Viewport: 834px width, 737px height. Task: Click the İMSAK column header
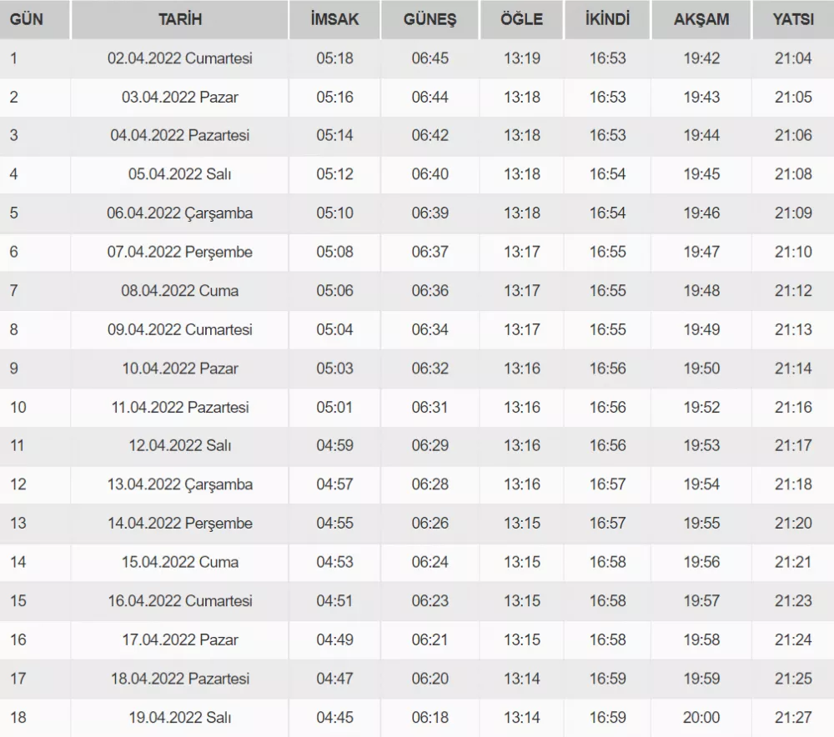click(334, 19)
